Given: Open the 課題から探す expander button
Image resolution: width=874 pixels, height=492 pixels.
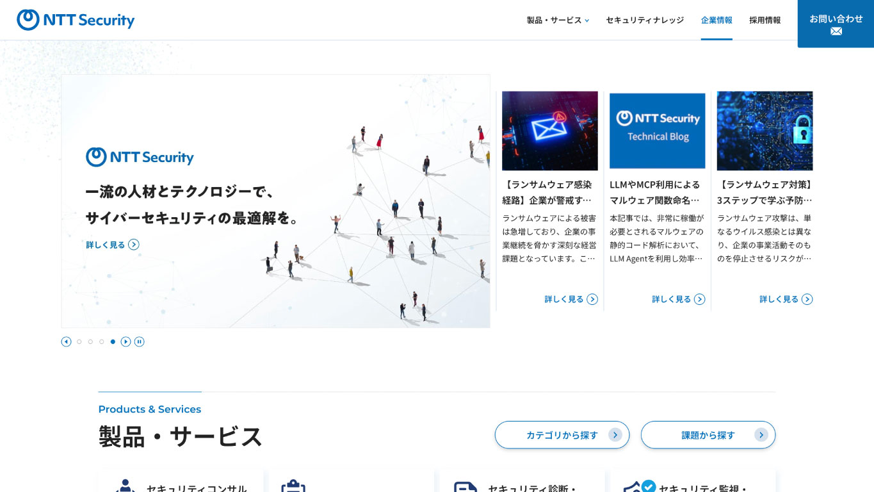Looking at the screenshot, I should (708, 435).
